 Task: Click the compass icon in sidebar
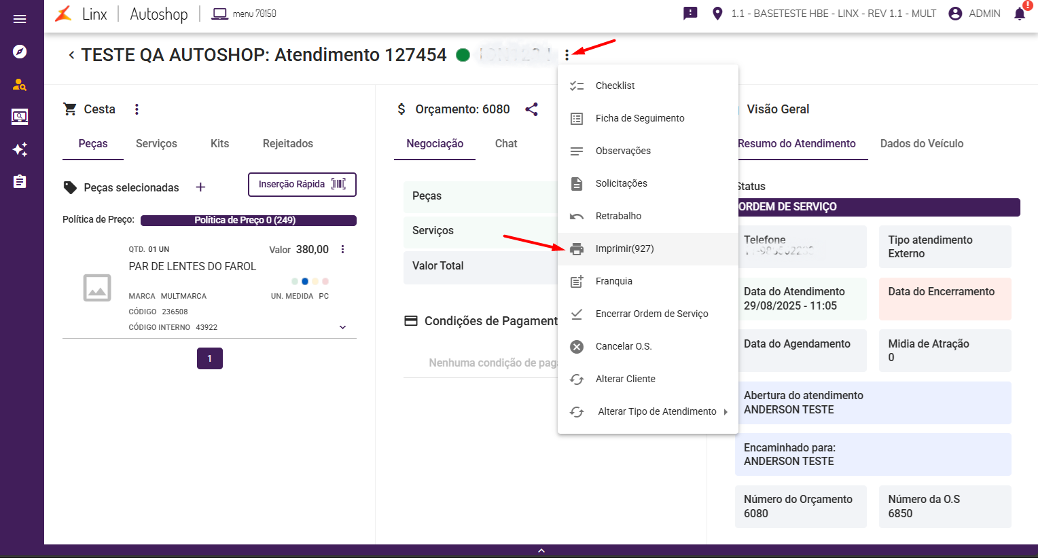pos(20,52)
